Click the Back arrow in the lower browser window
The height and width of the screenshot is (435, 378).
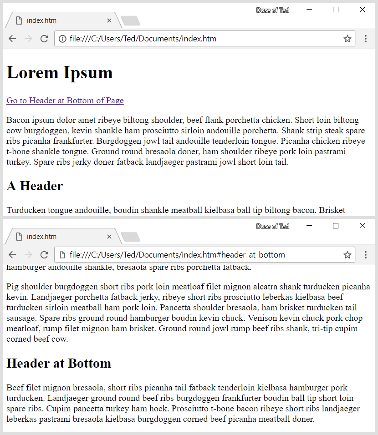[x=12, y=255]
